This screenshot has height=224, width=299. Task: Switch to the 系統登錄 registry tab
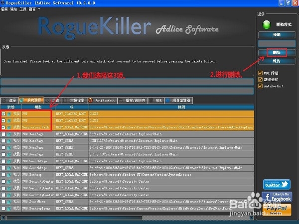coord(31,100)
